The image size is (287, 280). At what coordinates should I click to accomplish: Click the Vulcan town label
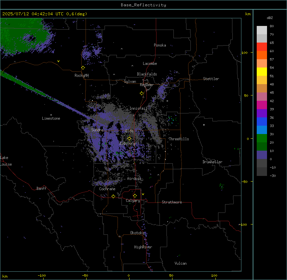click(180, 263)
